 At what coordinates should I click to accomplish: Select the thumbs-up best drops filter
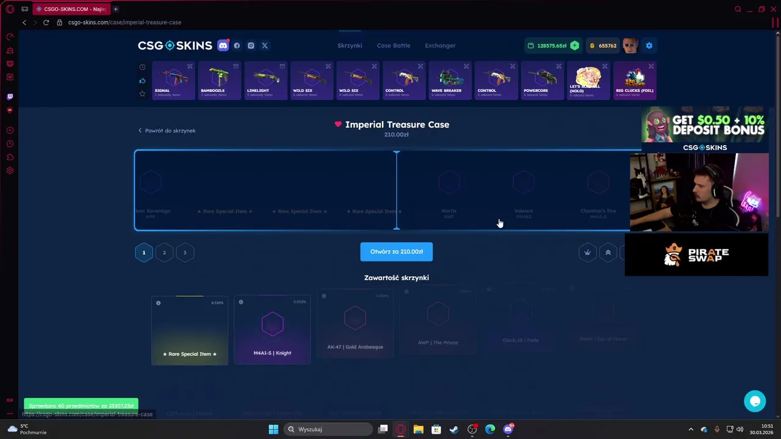click(142, 80)
